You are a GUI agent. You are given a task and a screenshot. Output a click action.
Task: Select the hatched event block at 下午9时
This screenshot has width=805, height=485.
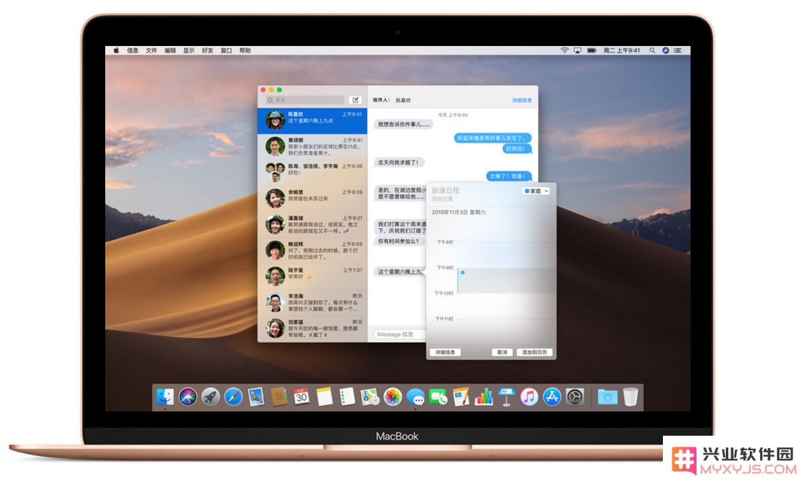(x=506, y=280)
